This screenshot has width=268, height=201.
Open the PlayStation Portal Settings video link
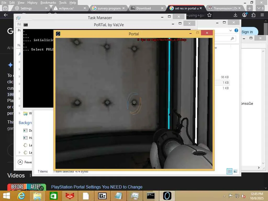[97, 187]
